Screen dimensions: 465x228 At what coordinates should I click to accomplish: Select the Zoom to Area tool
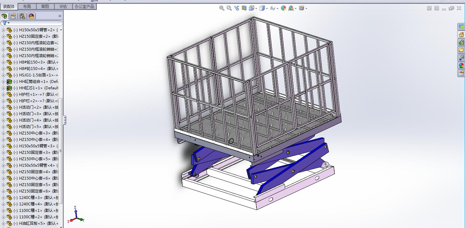point(229,8)
